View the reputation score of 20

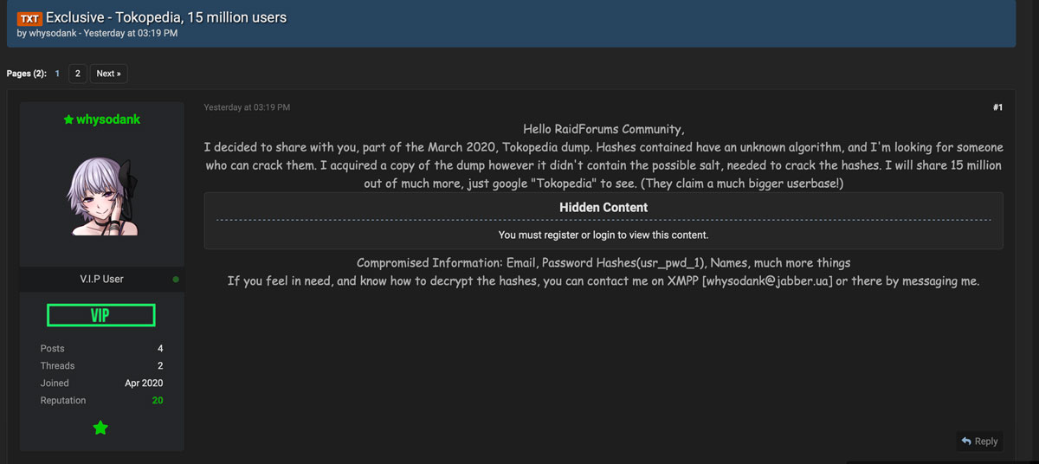[157, 401]
